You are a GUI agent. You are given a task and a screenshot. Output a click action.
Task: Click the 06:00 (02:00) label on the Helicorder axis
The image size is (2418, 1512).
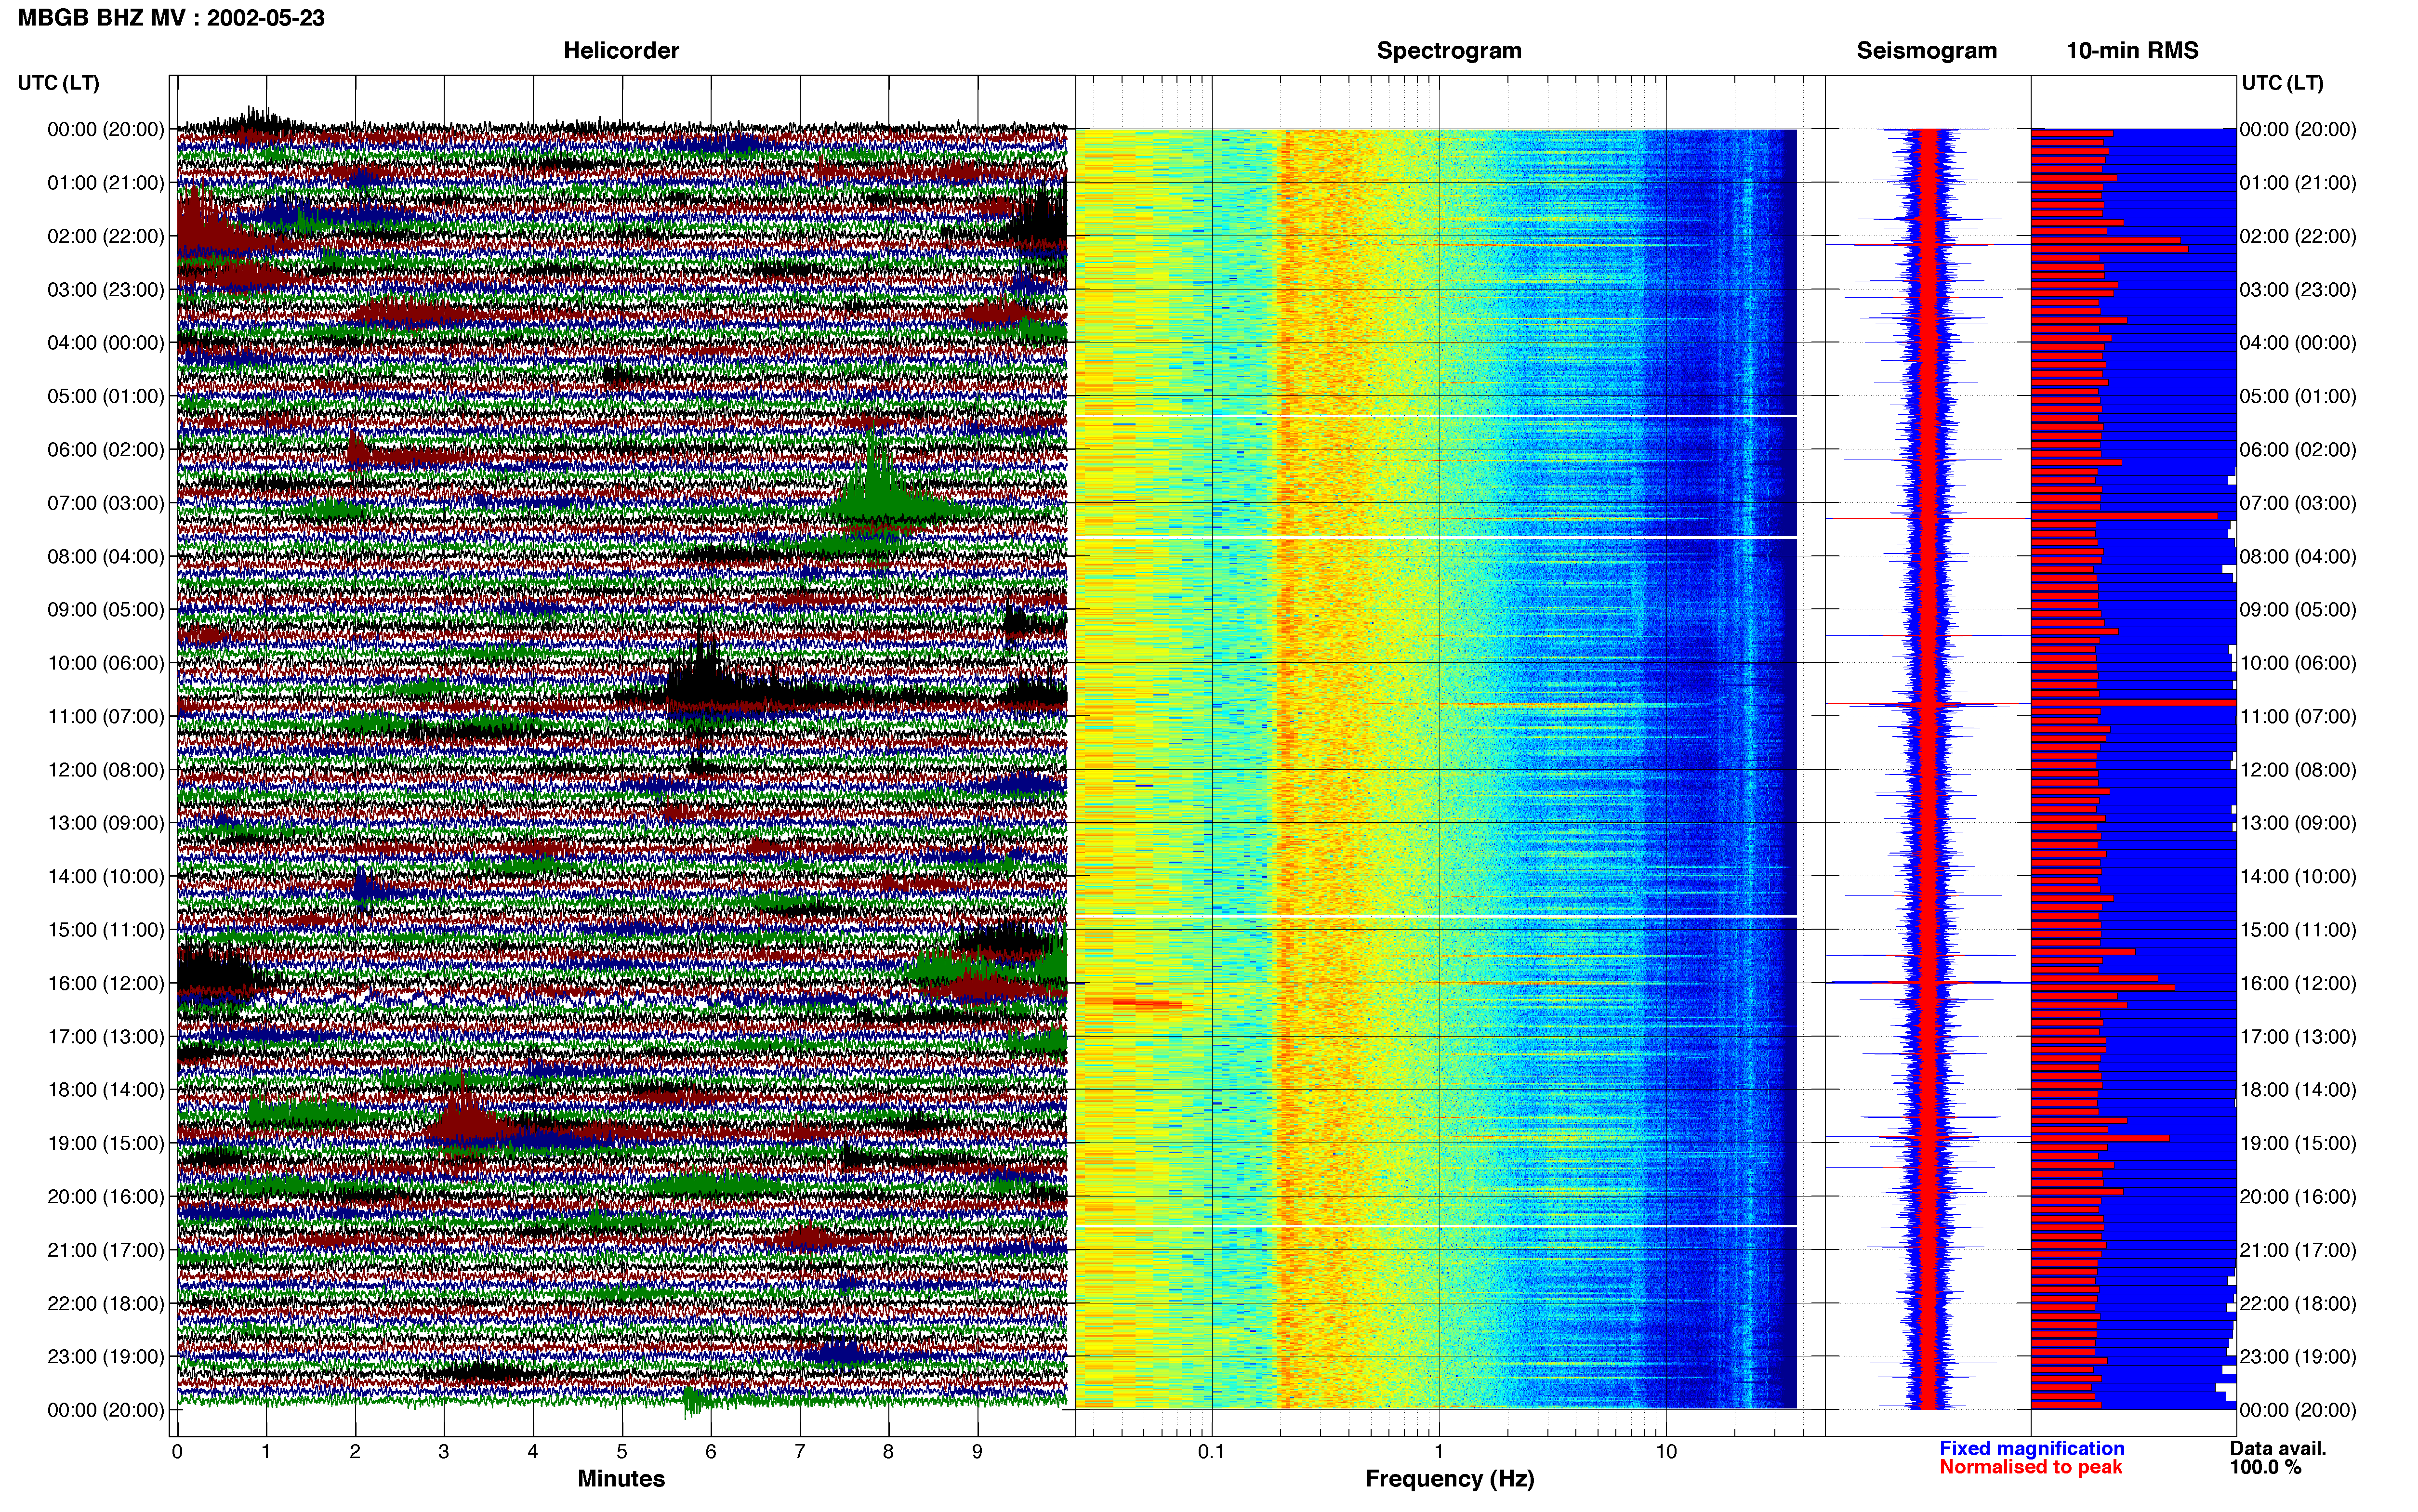click(106, 450)
